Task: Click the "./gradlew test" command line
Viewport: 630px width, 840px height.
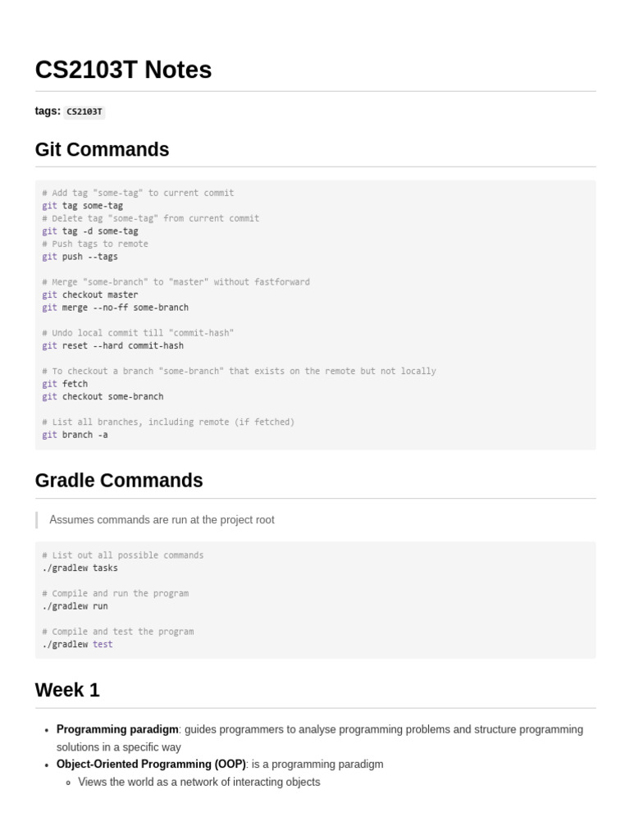Action: click(x=77, y=645)
